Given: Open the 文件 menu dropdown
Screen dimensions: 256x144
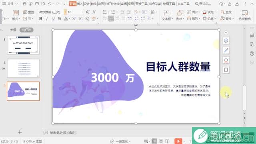Looking at the screenshot, I should [10, 4].
